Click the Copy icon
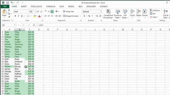 pyautogui.click(x=9, y=13)
